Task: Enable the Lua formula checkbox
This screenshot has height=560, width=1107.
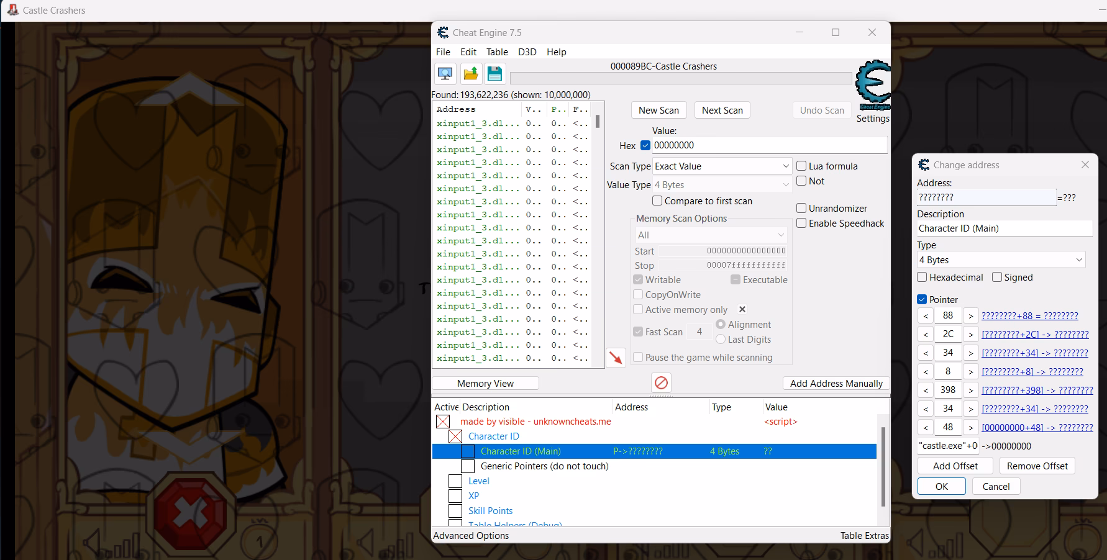Action: coord(801,166)
